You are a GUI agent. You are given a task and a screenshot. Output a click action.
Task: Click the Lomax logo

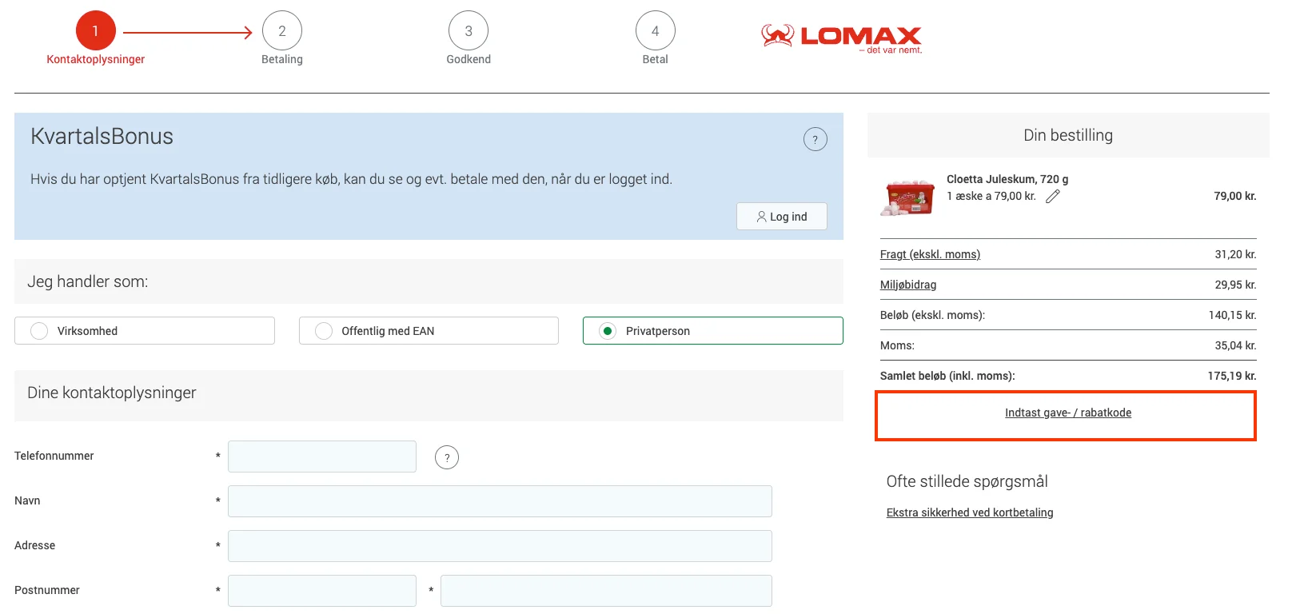[841, 38]
